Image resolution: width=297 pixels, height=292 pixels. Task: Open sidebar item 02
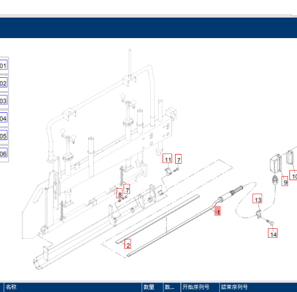pos(4,83)
